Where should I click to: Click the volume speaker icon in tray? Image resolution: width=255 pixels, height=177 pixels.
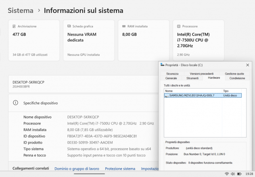[233, 174]
